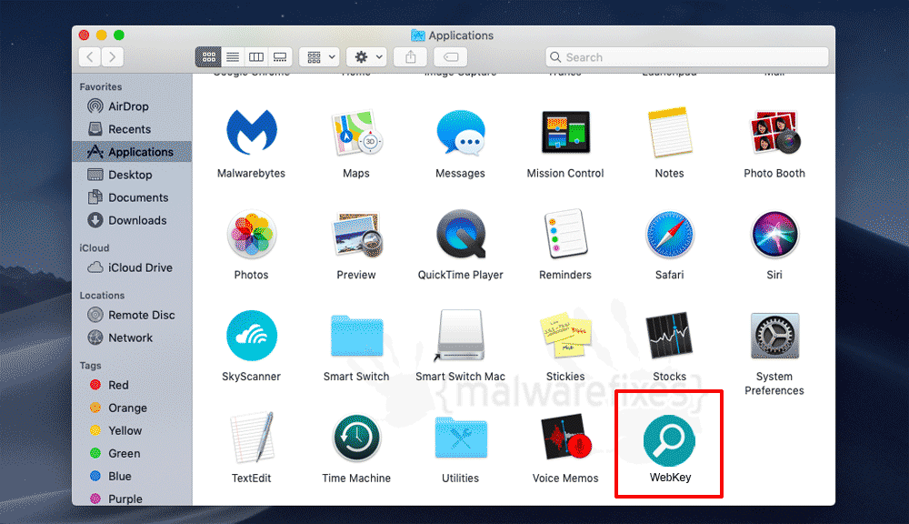Open Network in the sidebar
The width and height of the screenshot is (909, 524).
[132, 338]
